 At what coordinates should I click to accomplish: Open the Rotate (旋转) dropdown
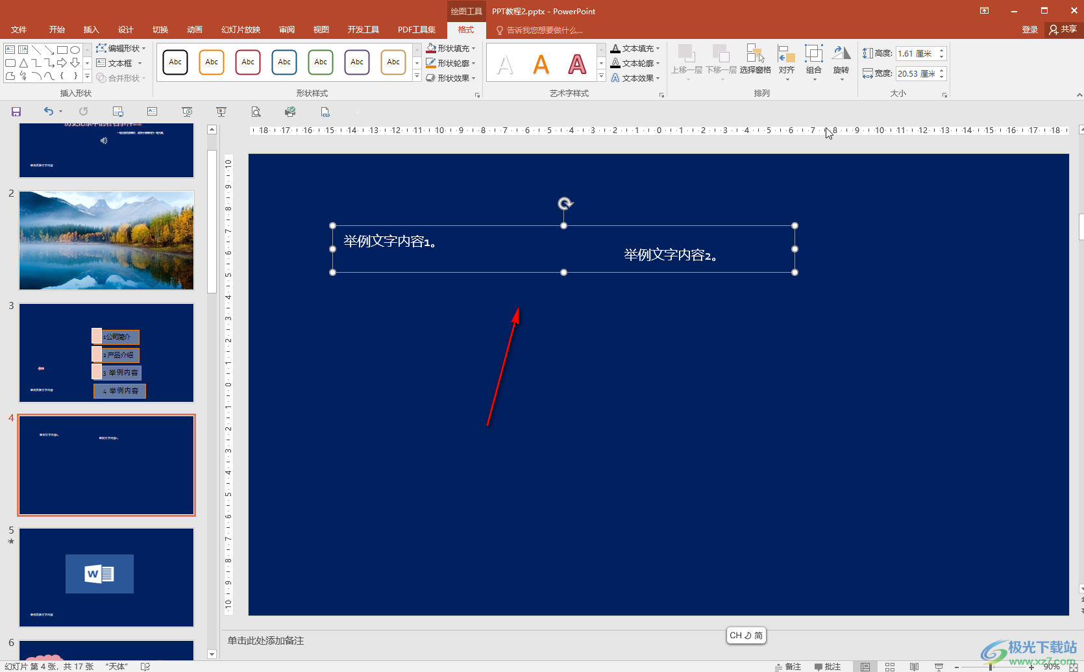pos(841,62)
